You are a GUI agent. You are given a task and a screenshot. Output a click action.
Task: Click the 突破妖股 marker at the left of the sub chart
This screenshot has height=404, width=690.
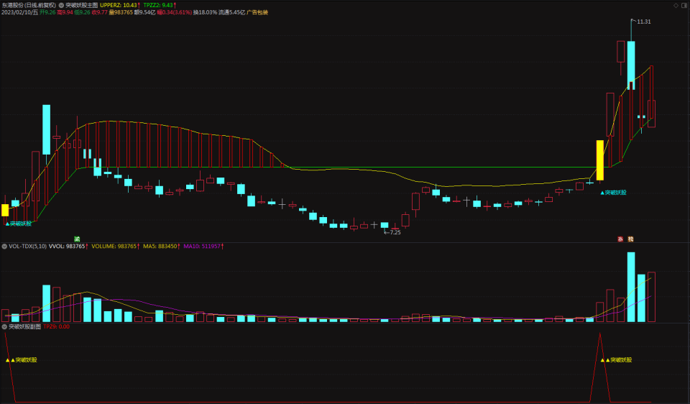21,360
